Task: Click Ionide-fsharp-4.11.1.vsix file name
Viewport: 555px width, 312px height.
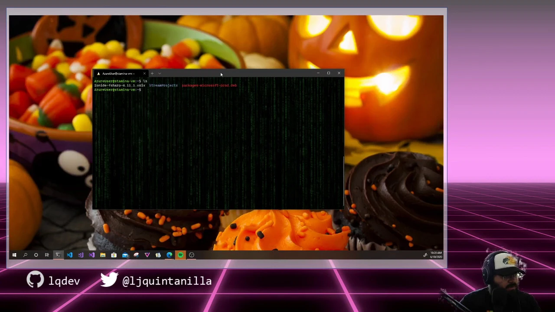Action: tap(120, 85)
